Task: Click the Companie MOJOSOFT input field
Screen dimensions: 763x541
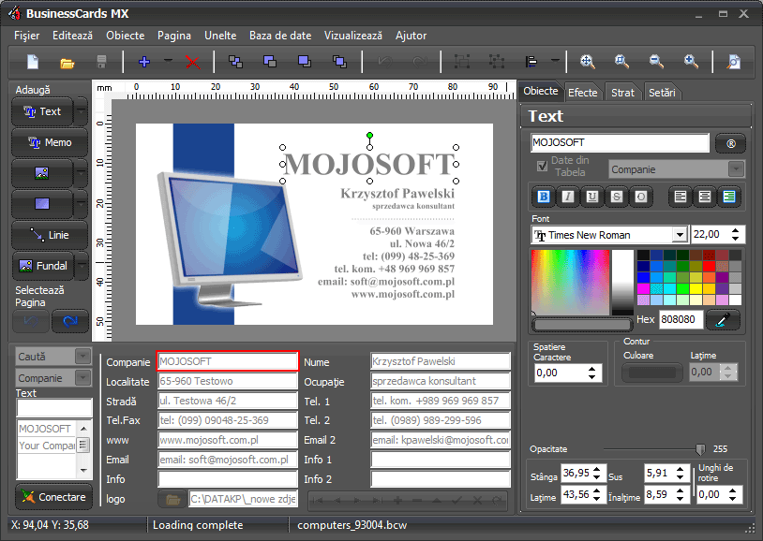Action: [227, 361]
